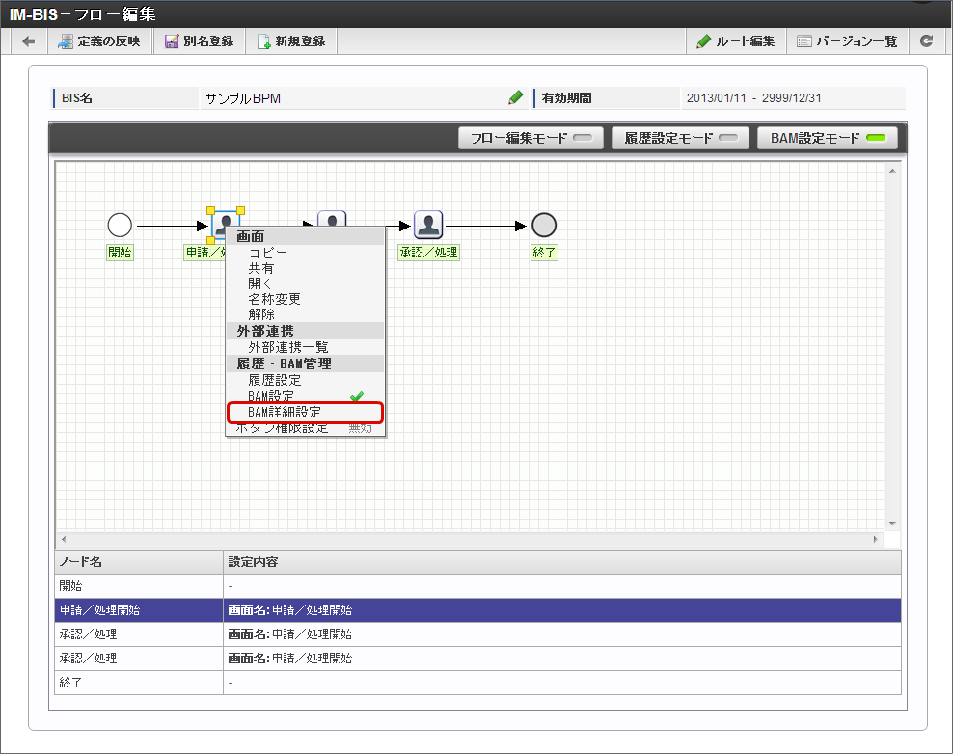This screenshot has width=953, height=754.
Task: Click the 別名登録 save-as icon button
Action: tap(200, 41)
